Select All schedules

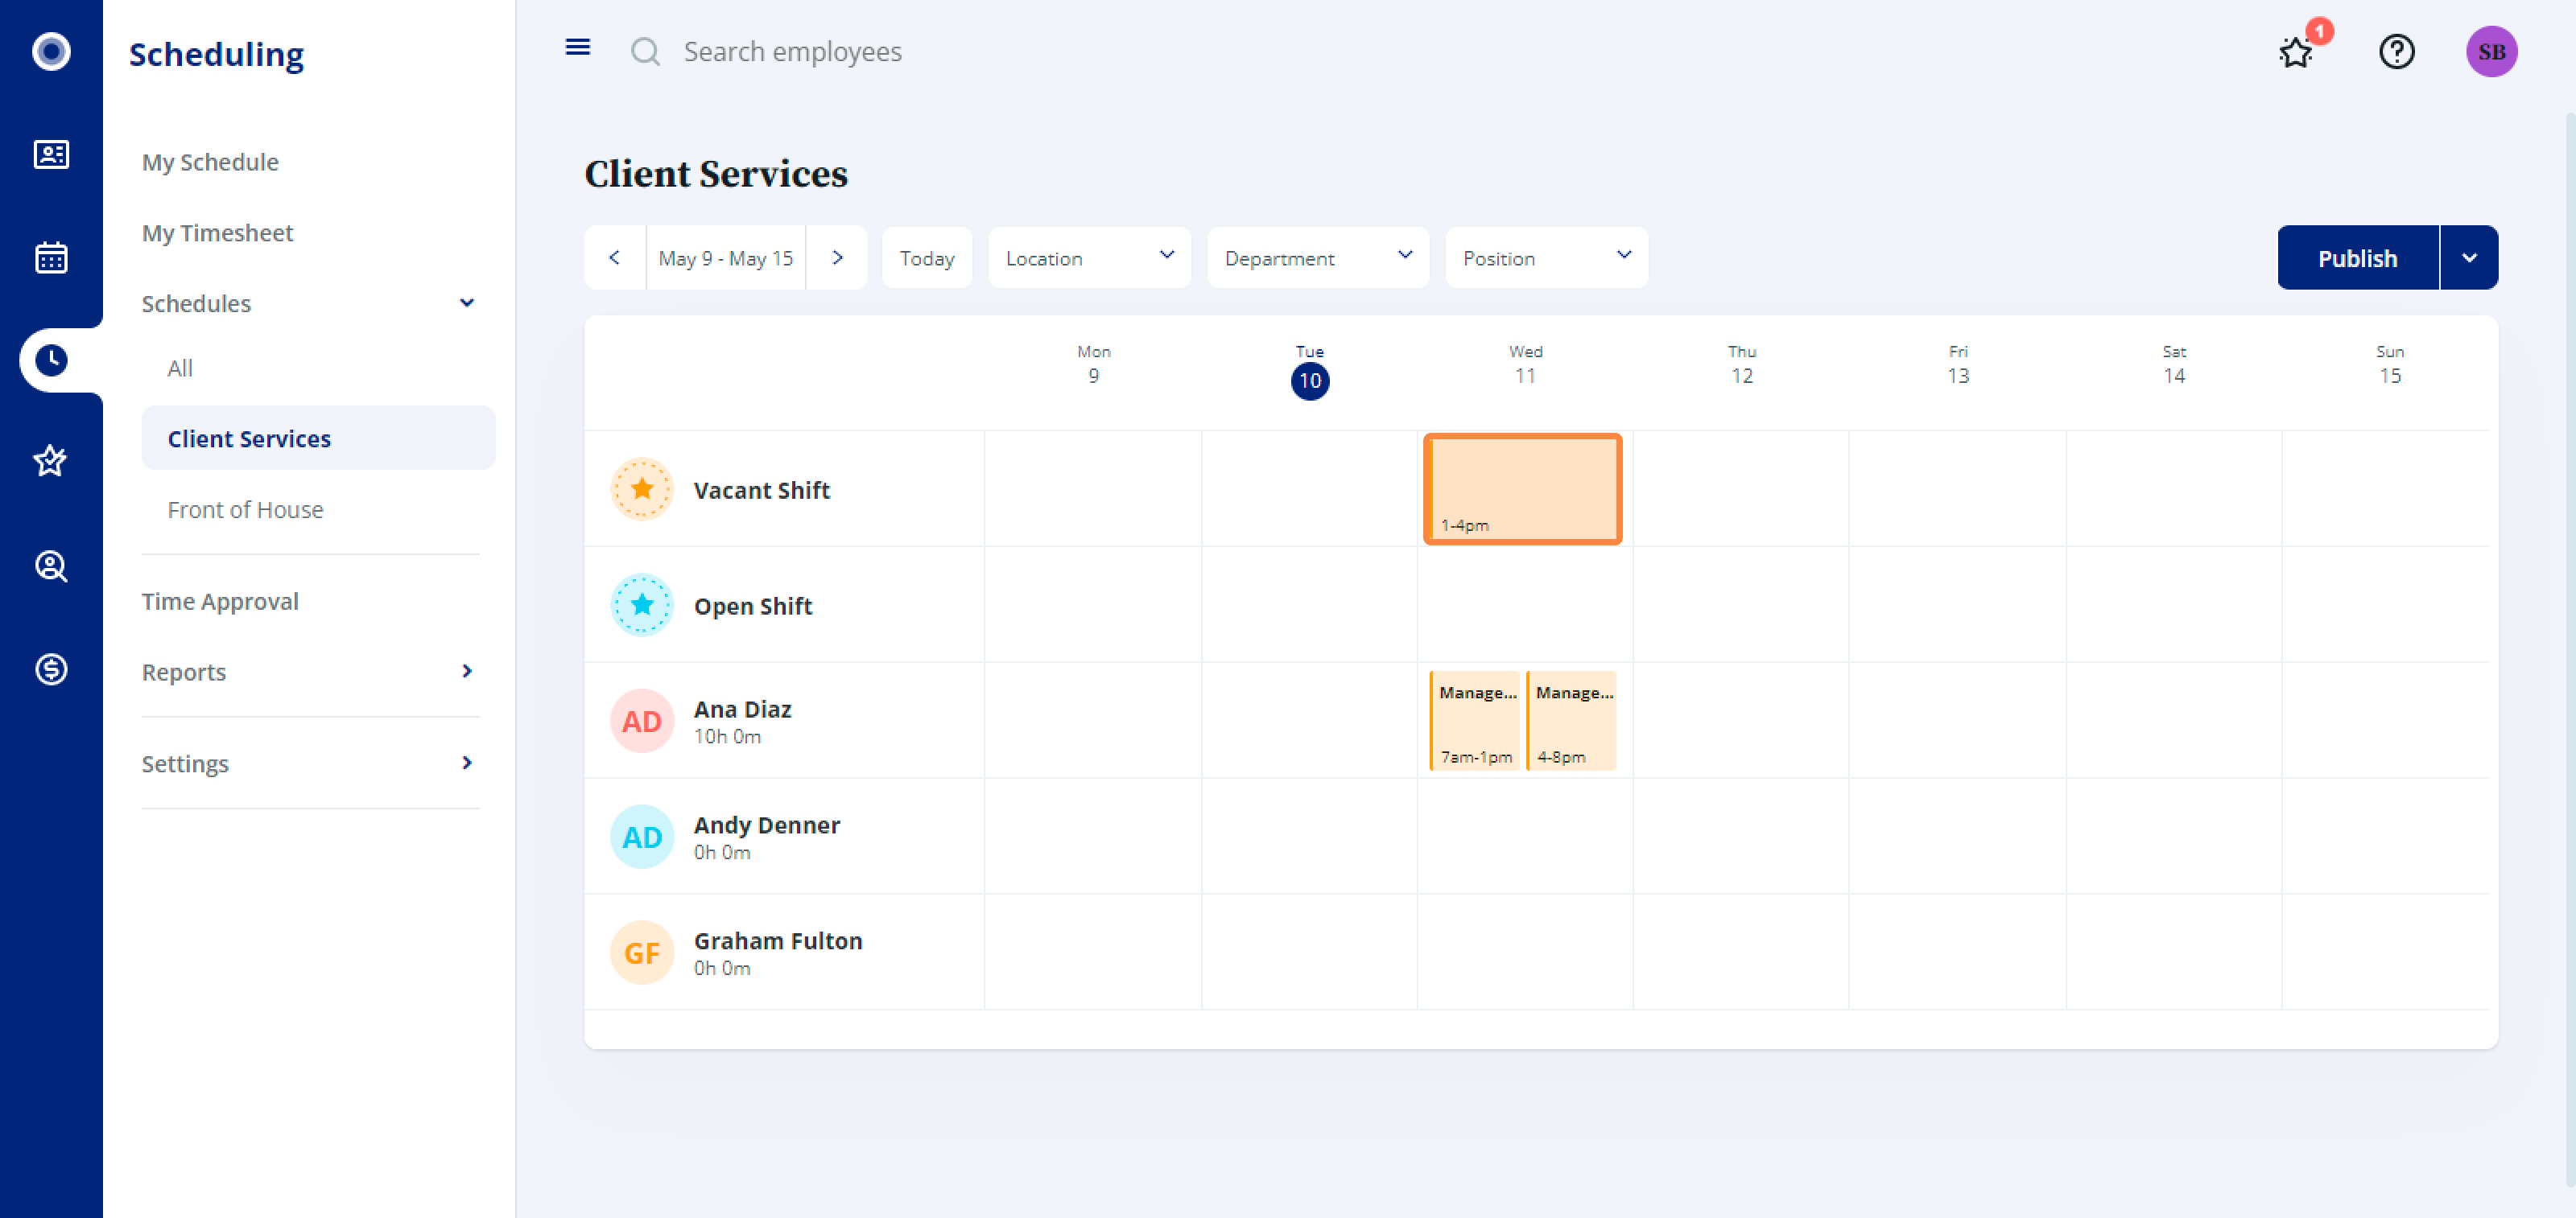tap(180, 368)
